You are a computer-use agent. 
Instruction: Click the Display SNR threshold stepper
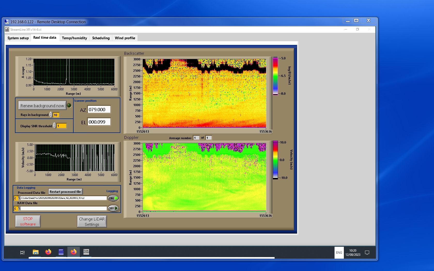coord(55,126)
